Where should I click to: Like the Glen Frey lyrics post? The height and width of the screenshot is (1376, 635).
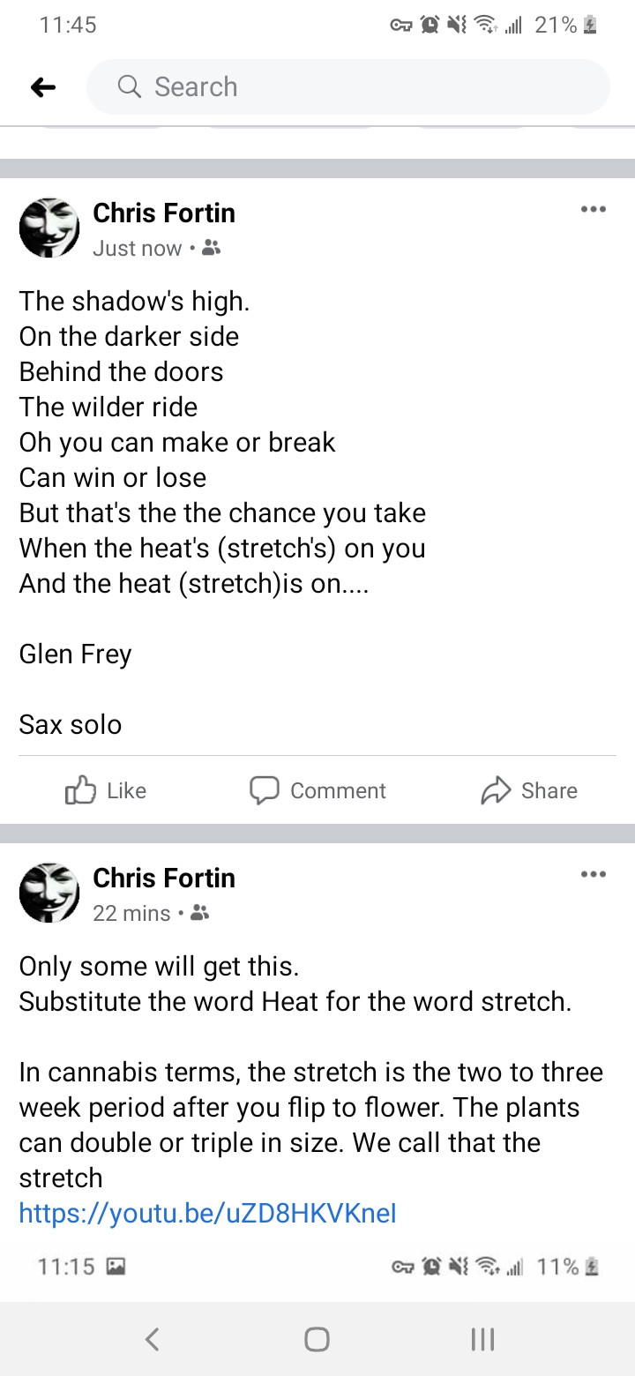pyautogui.click(x=106, y=790)
